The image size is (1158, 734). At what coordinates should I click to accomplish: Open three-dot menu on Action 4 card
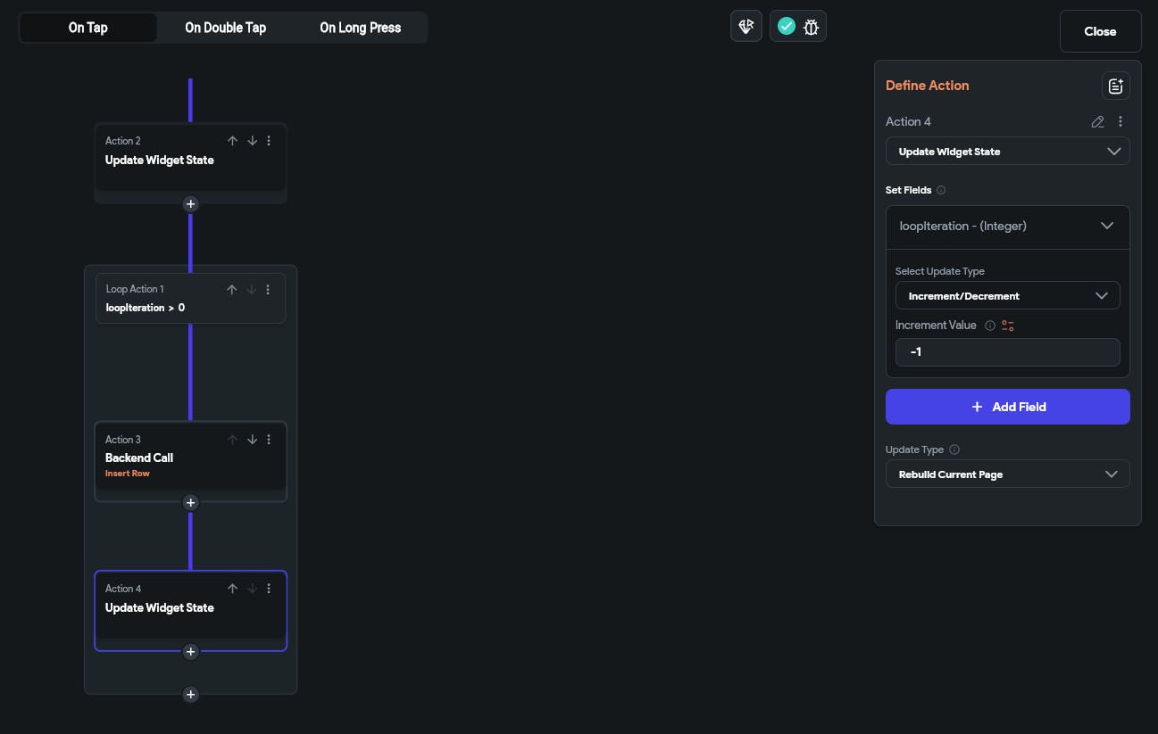coord(269,589)
